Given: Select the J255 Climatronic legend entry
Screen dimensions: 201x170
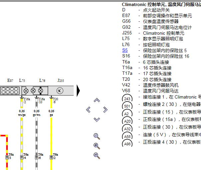Looking at the screenshot, I should [153, 33].
